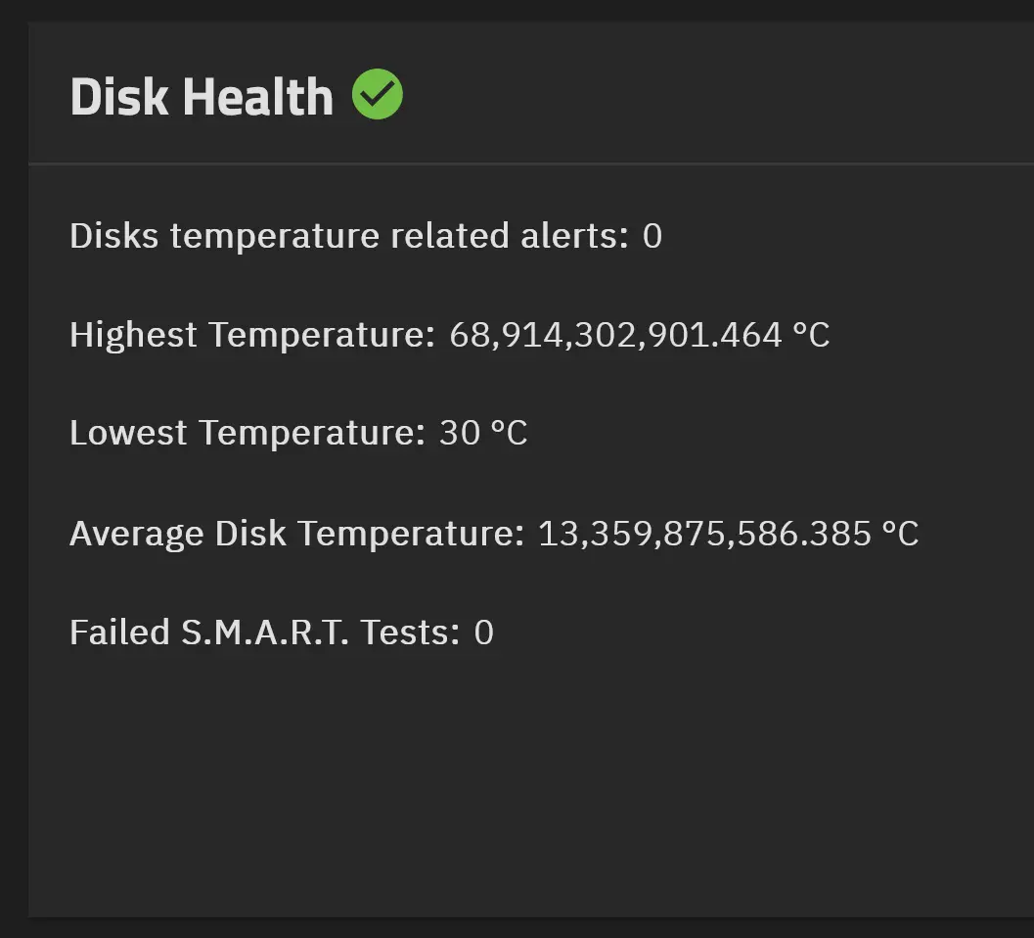
Task: Click the word Health in the title
Action: (x=258, y=97)
